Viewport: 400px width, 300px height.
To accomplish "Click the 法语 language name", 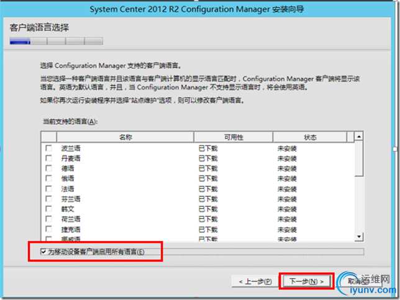I will [68, 189].
